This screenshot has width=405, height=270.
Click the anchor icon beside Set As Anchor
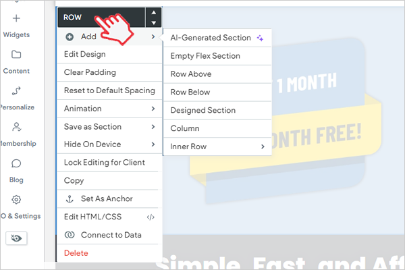tap(69, 199)
